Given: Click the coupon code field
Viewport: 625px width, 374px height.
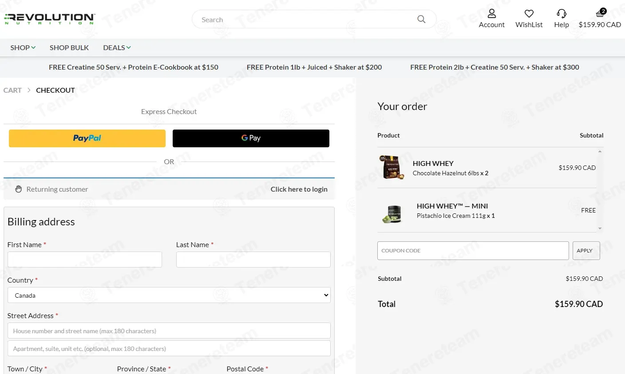Looking at the screenshot, I should (473, 251).
